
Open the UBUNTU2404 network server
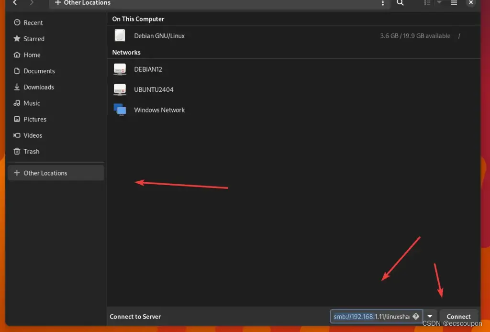(153, 89)
